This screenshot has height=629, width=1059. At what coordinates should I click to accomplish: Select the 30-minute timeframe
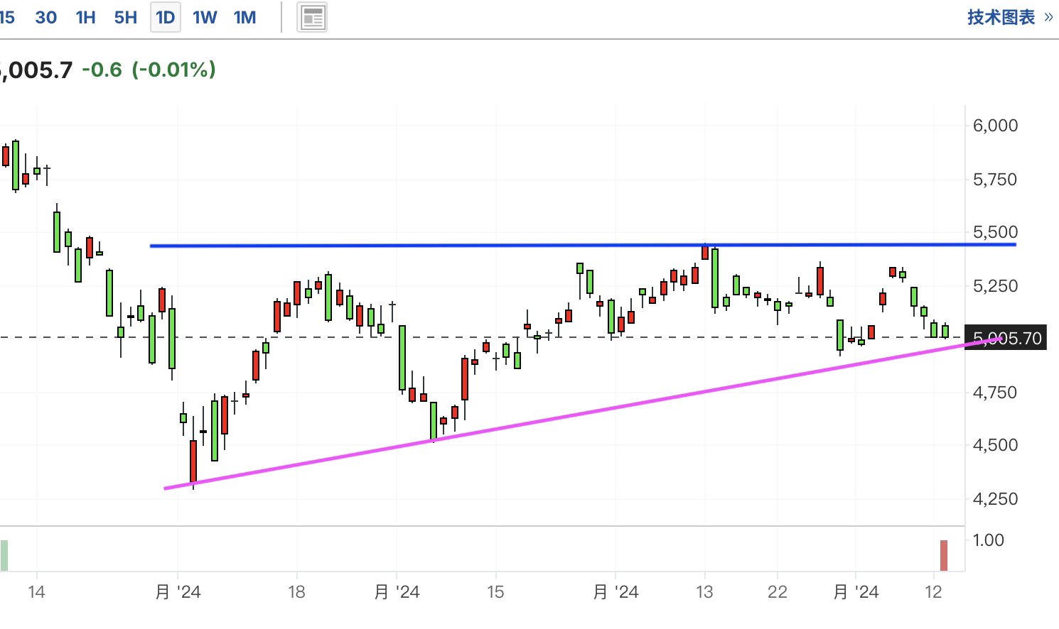tap(46, 18)
